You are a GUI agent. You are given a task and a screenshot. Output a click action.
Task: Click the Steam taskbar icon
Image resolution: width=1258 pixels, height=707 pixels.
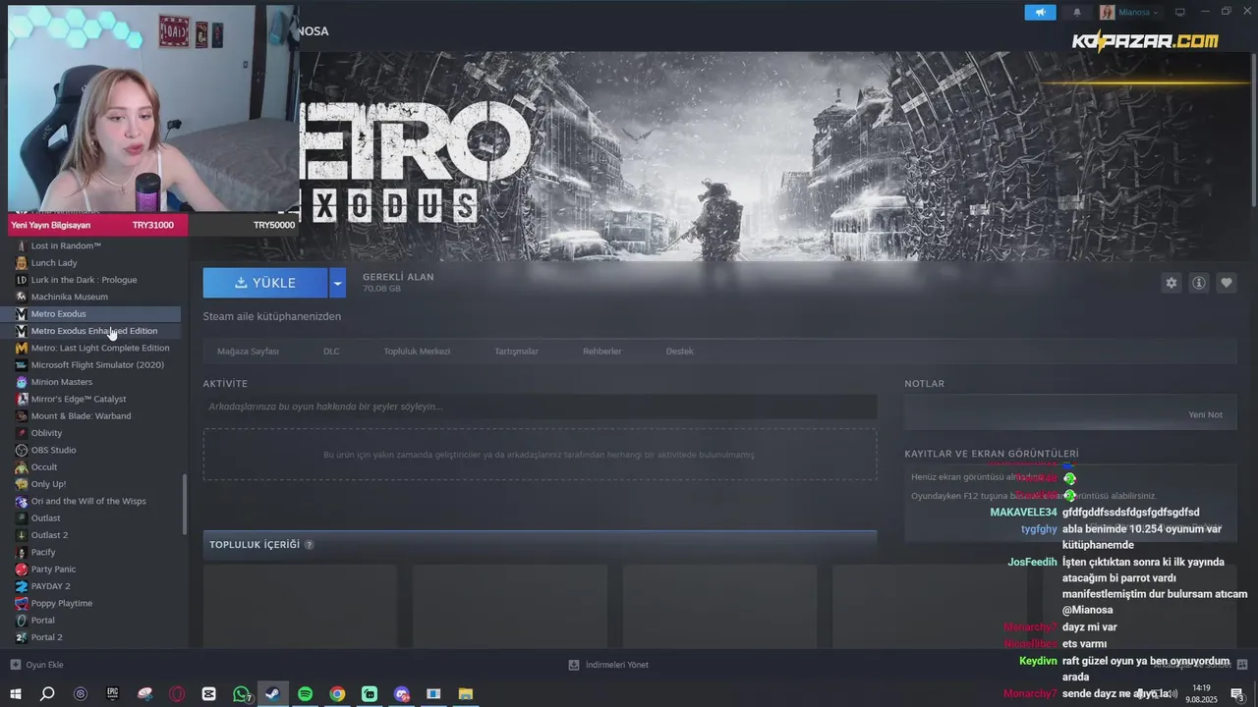(x=273, y=694)
